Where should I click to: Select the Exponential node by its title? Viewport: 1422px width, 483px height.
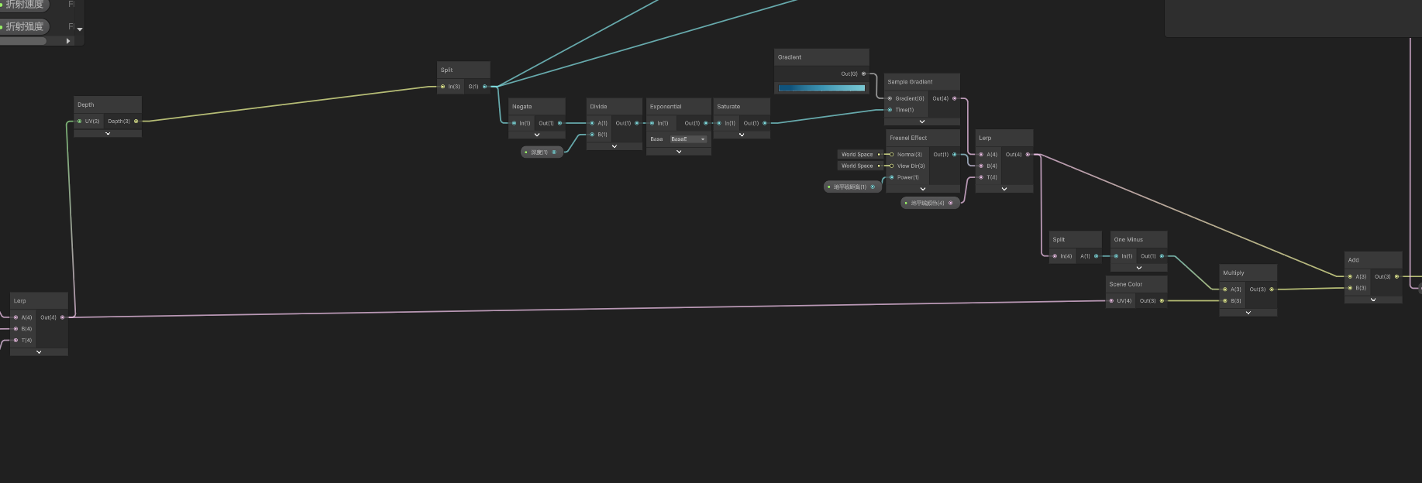click(666, 107)
